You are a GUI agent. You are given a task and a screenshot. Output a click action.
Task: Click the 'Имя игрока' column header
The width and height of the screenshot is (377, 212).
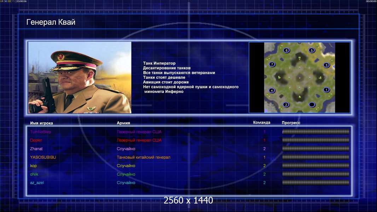pyautogui.click(x=41, y=123)
